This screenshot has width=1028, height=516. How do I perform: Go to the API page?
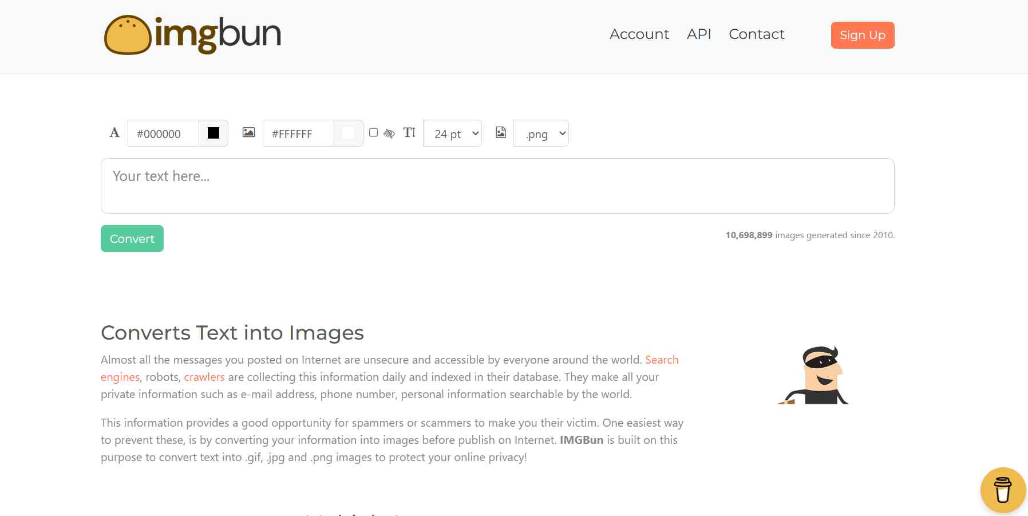[x=699, y=34]
